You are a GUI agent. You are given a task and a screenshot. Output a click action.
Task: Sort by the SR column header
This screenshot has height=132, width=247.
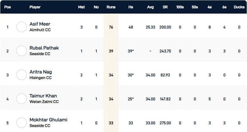click(165, 7)
